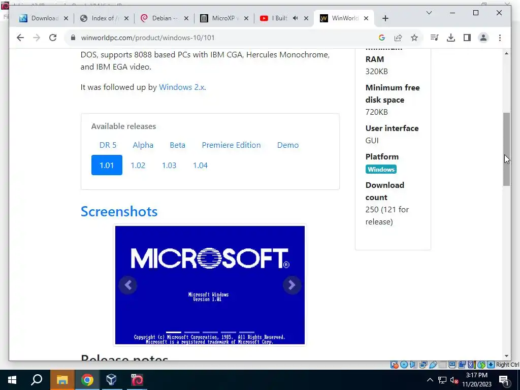Open a new browser tab
The image size is (520, 390).
click(385, 18)
